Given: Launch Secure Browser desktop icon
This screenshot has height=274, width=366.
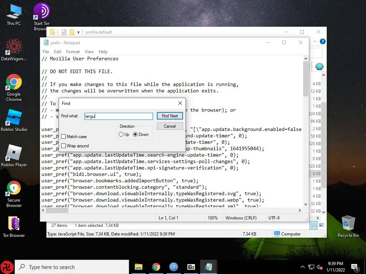Looking at the screenshot, I should (14, 194).
